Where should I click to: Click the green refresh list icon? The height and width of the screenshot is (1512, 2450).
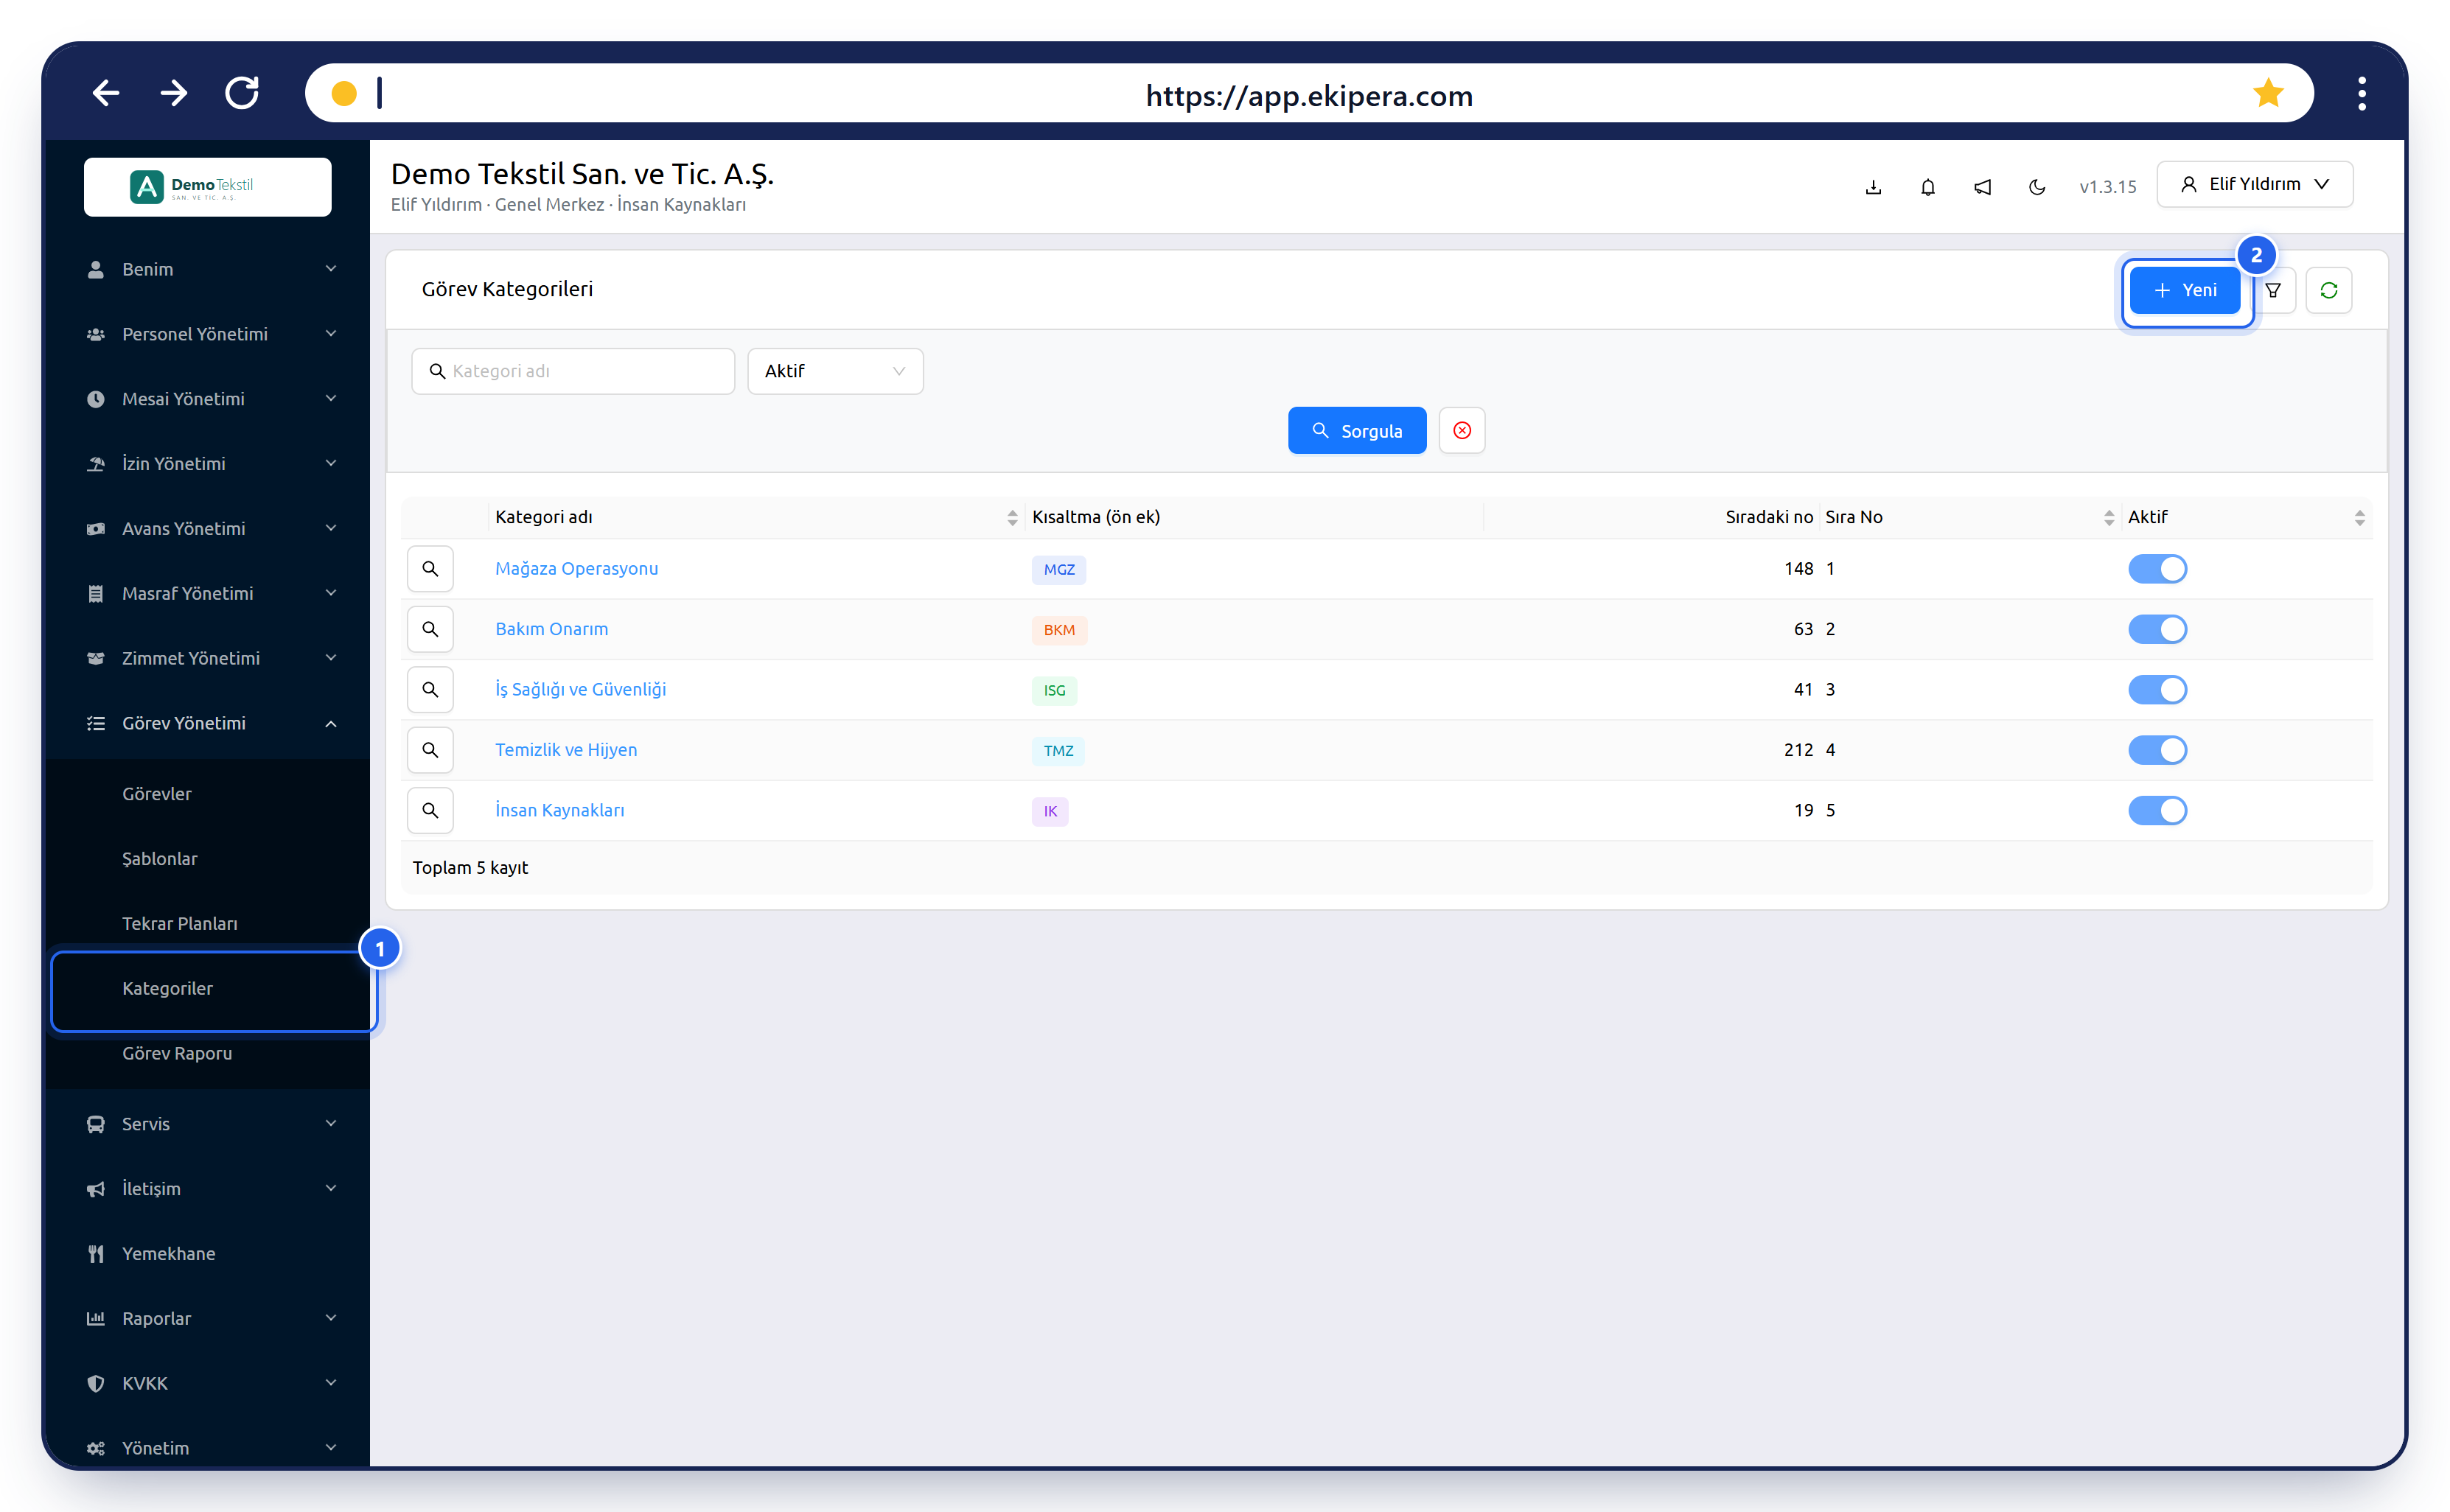click(2328, 290)
